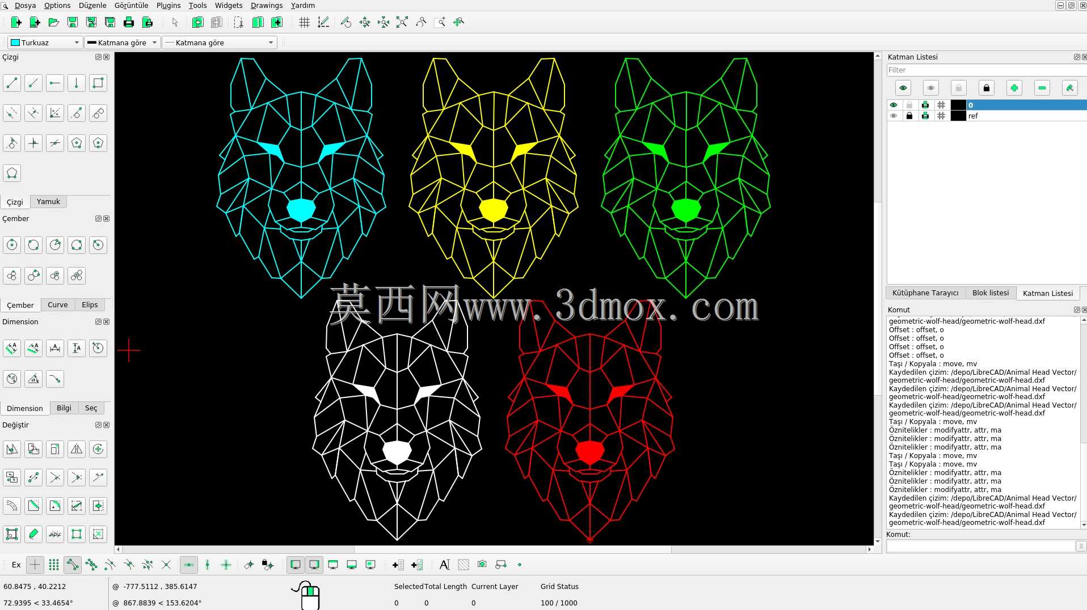
Task: Switch to the Bilgi tab
Action: (x=64, y=408)
